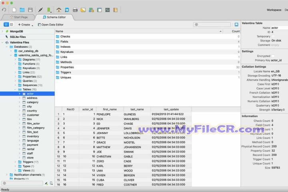The image size is (288, 192).
Task: Expand the actor table node
Action: pos(20,94)
